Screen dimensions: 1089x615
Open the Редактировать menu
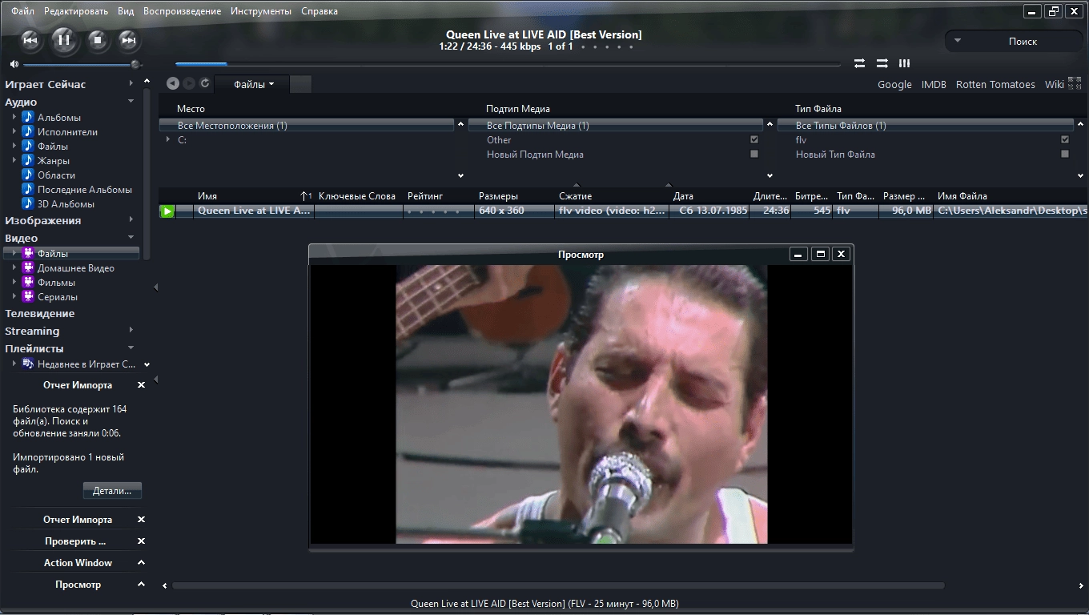(x=76, y=11)
